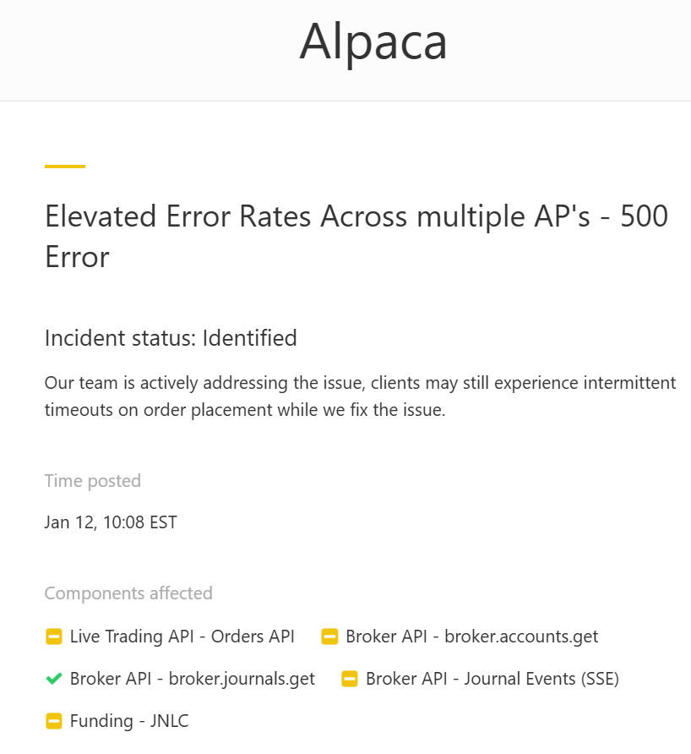Click yellow icon next to broker.accounts.get

click(329, 637)
